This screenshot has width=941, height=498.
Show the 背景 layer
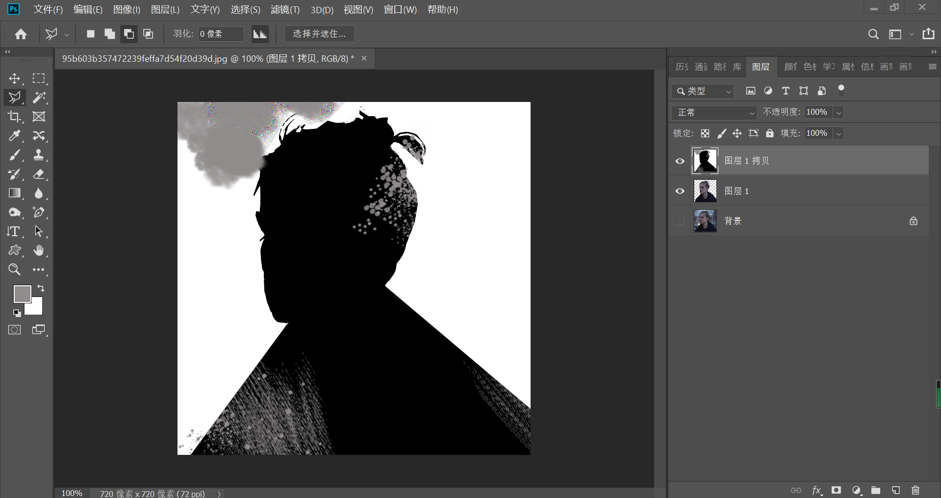[x=680, y=221]
